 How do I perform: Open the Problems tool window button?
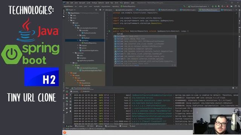(x=80, y=126)
